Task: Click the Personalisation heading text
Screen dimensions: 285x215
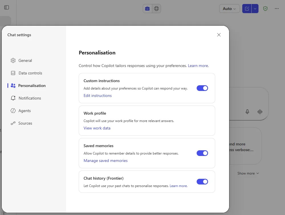Action: (97, 53)
